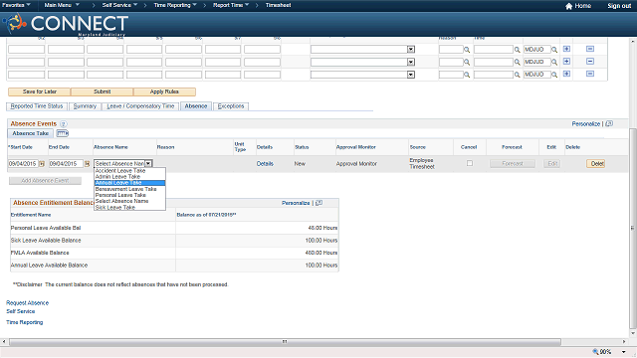637x358 pixels.
Task: Click the Submit button
Action: pos(102,91)
